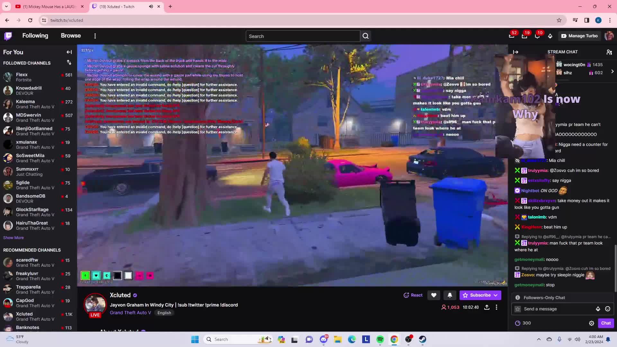Open the emote picker in chat
Screen dimensions: 617x347
608,309
